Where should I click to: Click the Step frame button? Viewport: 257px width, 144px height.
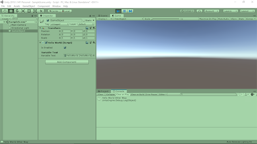[130, 11]
